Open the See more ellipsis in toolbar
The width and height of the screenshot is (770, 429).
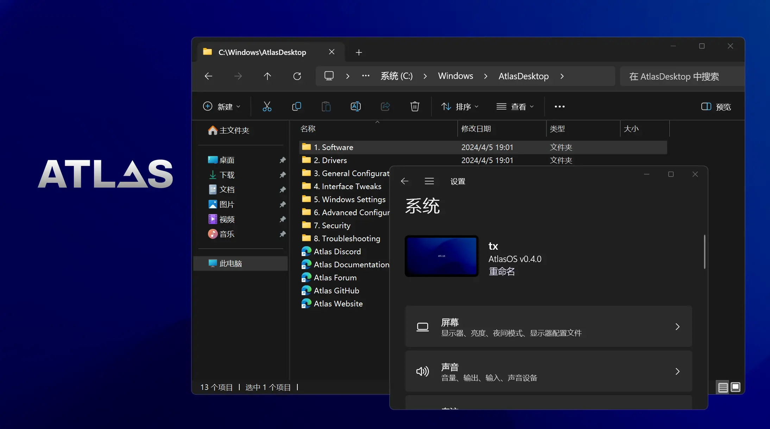tap(560, 106)
